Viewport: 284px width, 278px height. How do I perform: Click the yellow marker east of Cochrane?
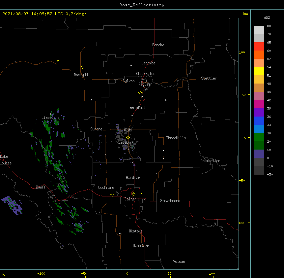(x=112, y=195)
